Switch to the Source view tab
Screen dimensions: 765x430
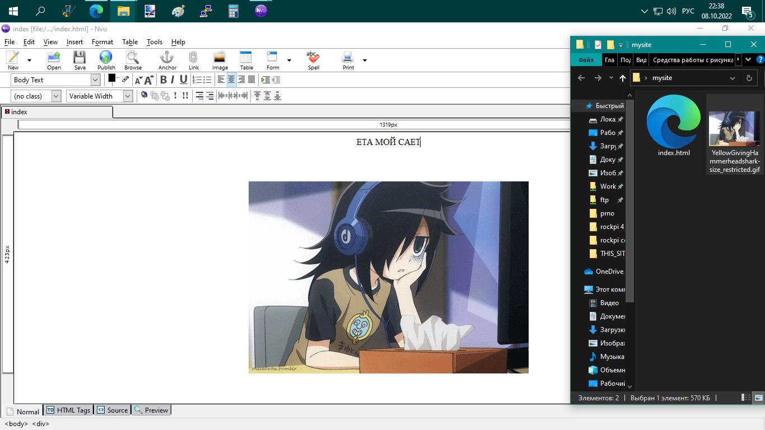pyautogui.click(x=113, y=410)
